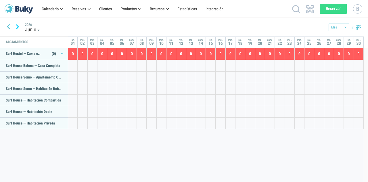
Task: Click Surf Hostel availability cell for day 01
Action: pyautogui.click(x=73, y=54)
